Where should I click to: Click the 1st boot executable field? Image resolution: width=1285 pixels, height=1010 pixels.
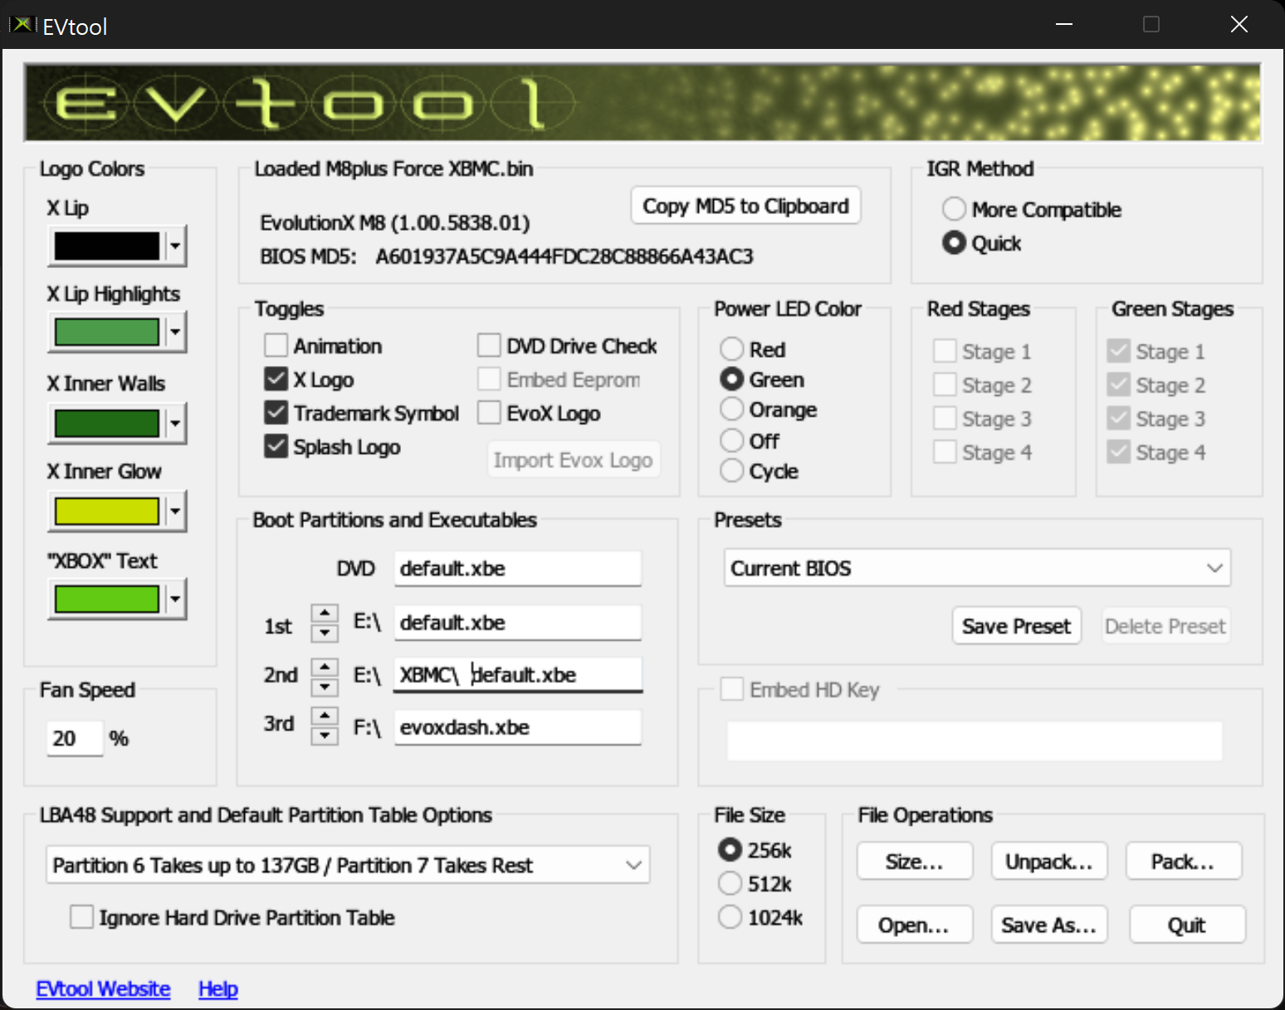[518, 622]
